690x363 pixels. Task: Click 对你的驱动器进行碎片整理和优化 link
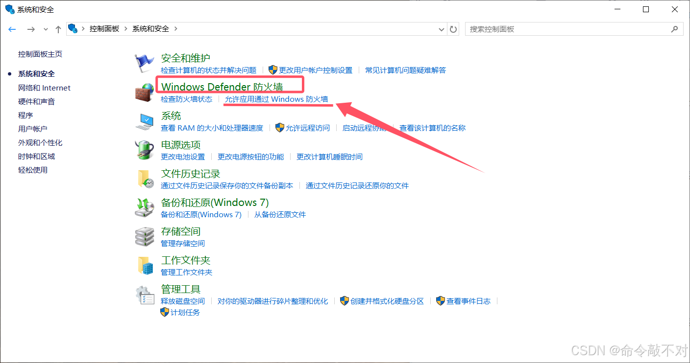coord(273,301)
